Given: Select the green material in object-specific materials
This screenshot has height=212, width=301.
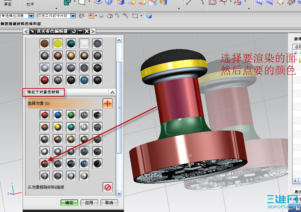Looking at the screenshot, I should click(71, 115).
